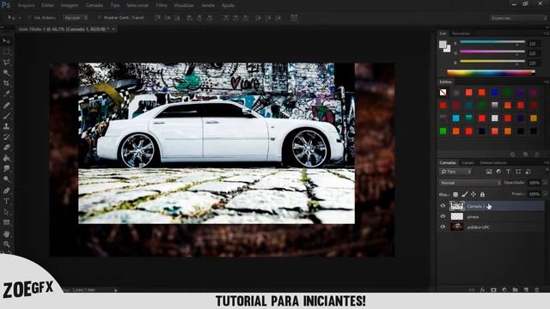Screen dimensions: 550x309
Task: Open the Imagem menu
Action: pyautogui.click(x=70, y=5)
